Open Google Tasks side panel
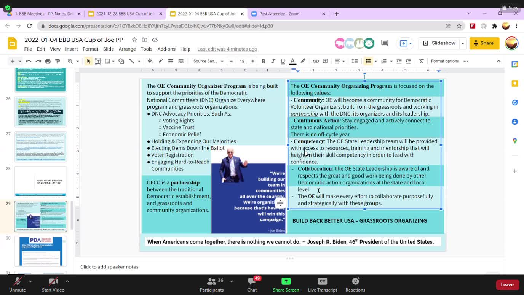Image resolution: width=524 pixels, height=295 pixels. [515, 103]
